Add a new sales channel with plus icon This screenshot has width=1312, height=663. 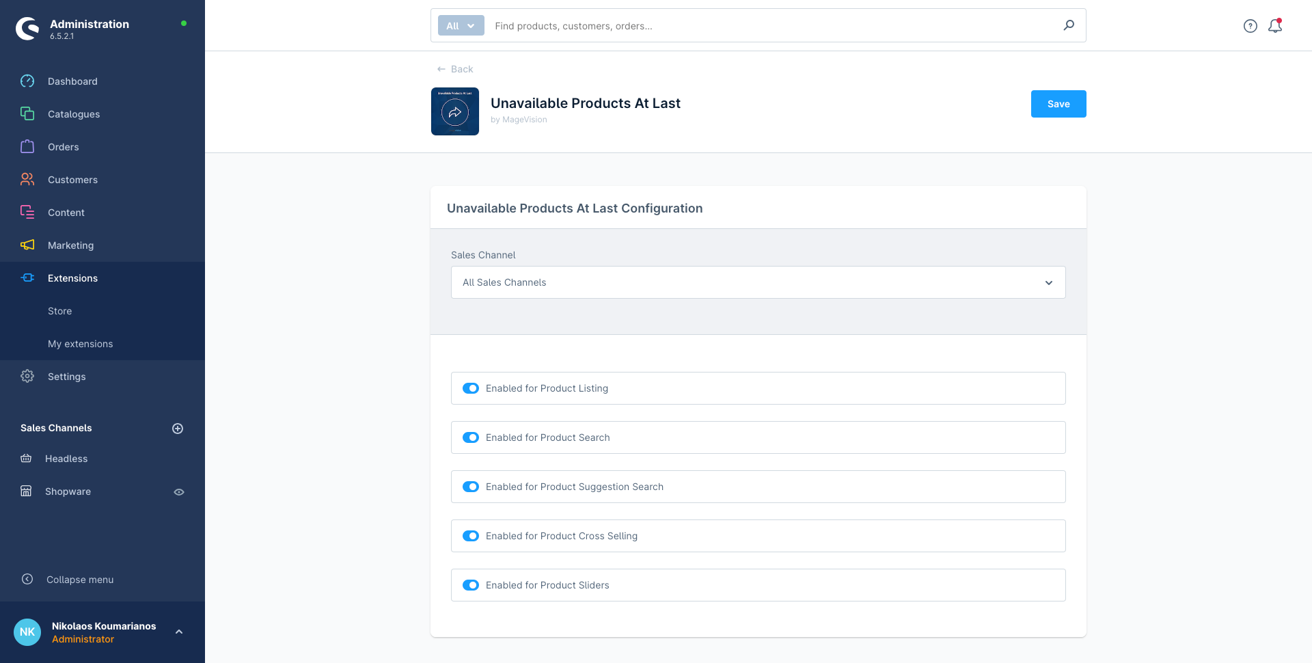(x=178, y=429)
